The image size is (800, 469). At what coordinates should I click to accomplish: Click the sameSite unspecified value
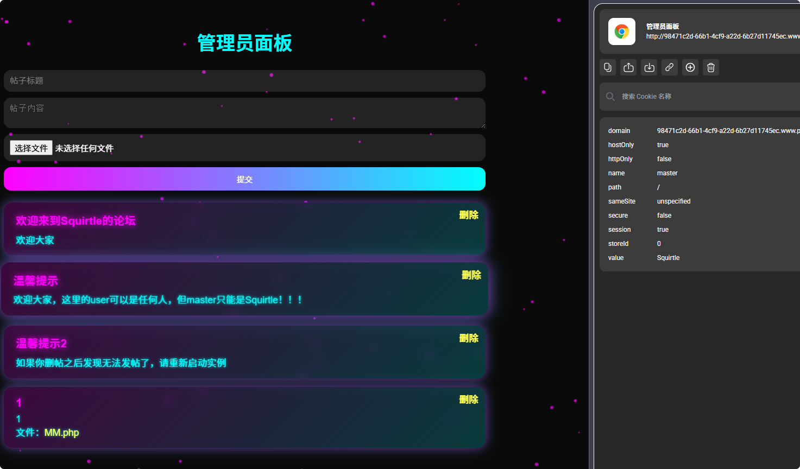(673, 201)
